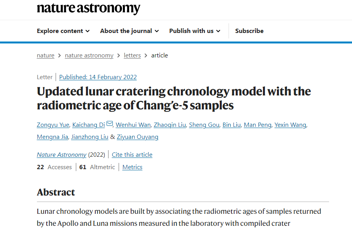
Task: Click the Published: 14 February 2022 link
Action: (x=98, y=77)
